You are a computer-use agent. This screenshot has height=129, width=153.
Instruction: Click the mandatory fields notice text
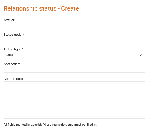pos(50,125)
